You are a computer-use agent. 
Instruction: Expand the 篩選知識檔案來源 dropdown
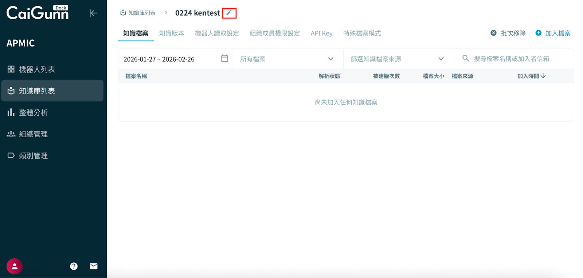tap(441, 59)
